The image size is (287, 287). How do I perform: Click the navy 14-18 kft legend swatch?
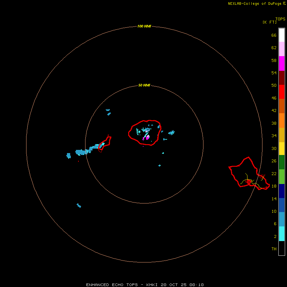point(282,191)
